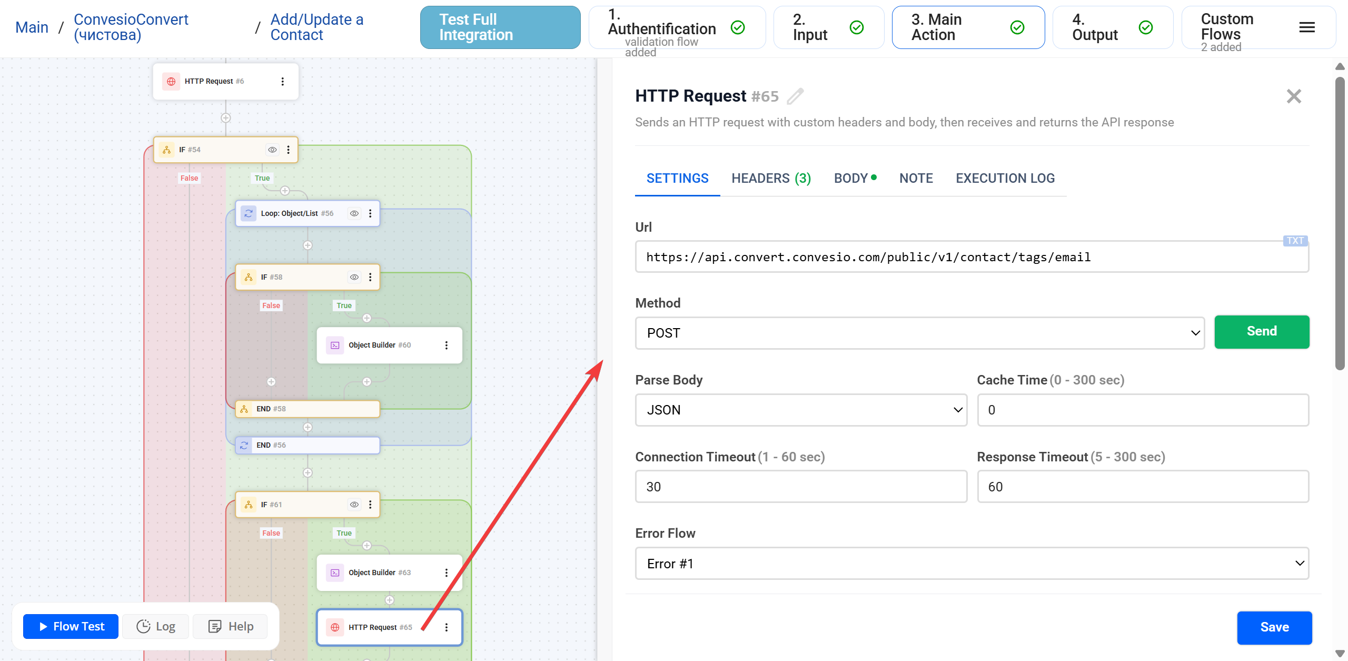Toggle visibility eye on IF #58 node

click(354, 277)
